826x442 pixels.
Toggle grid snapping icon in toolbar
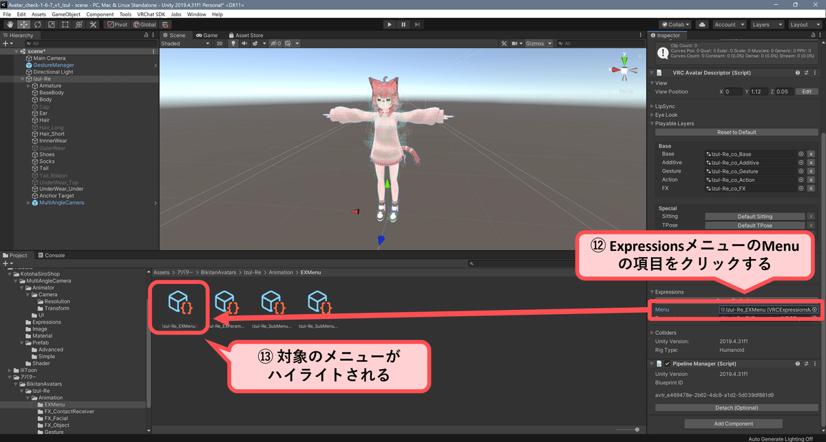point(165,24)
